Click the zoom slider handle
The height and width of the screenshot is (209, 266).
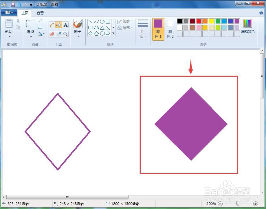[x=238, y=203]
